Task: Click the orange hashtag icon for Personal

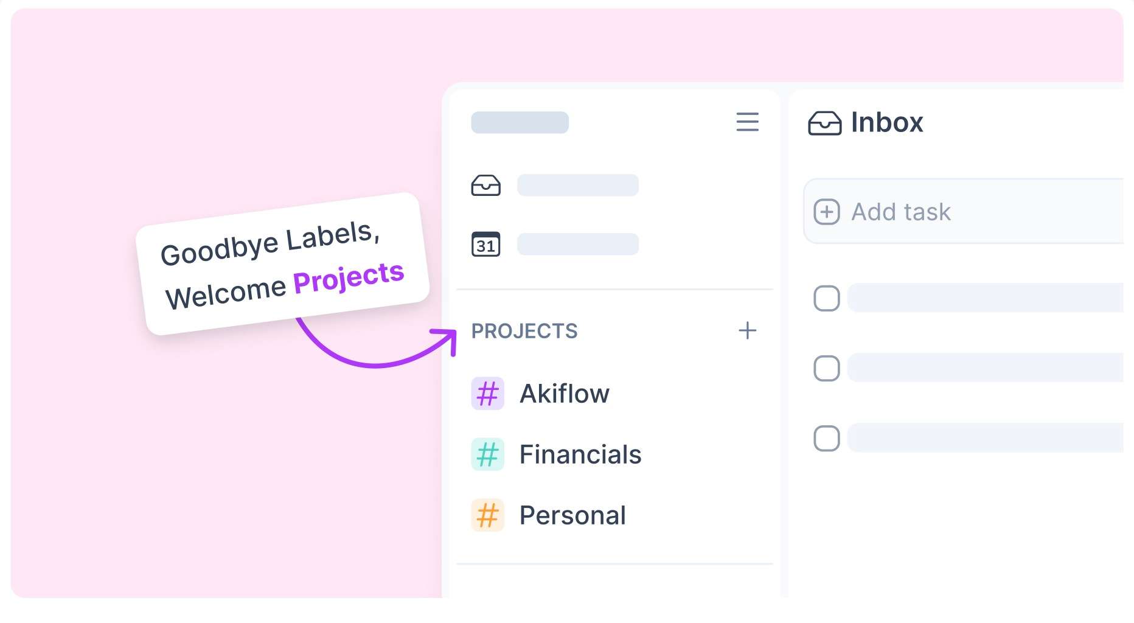Action: [x=487, y=515]
